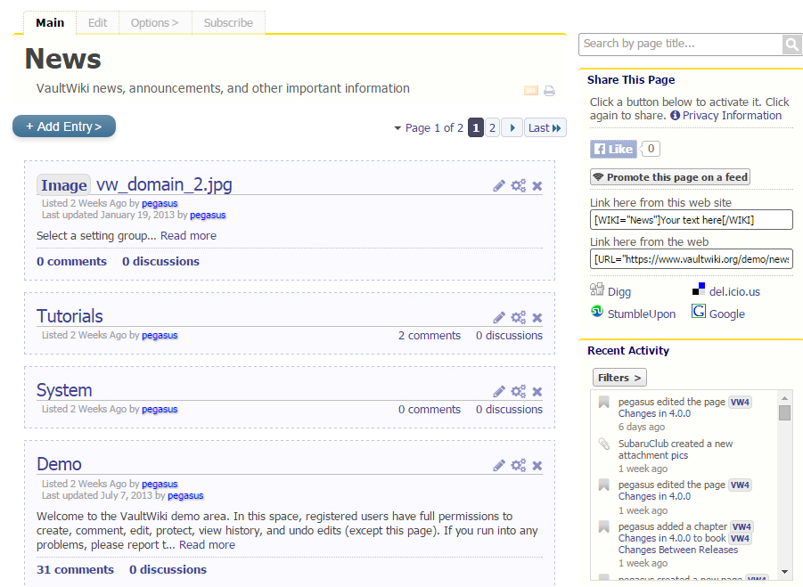
Task: Remove the Tutorials entry with X icon
Action: 537,318
